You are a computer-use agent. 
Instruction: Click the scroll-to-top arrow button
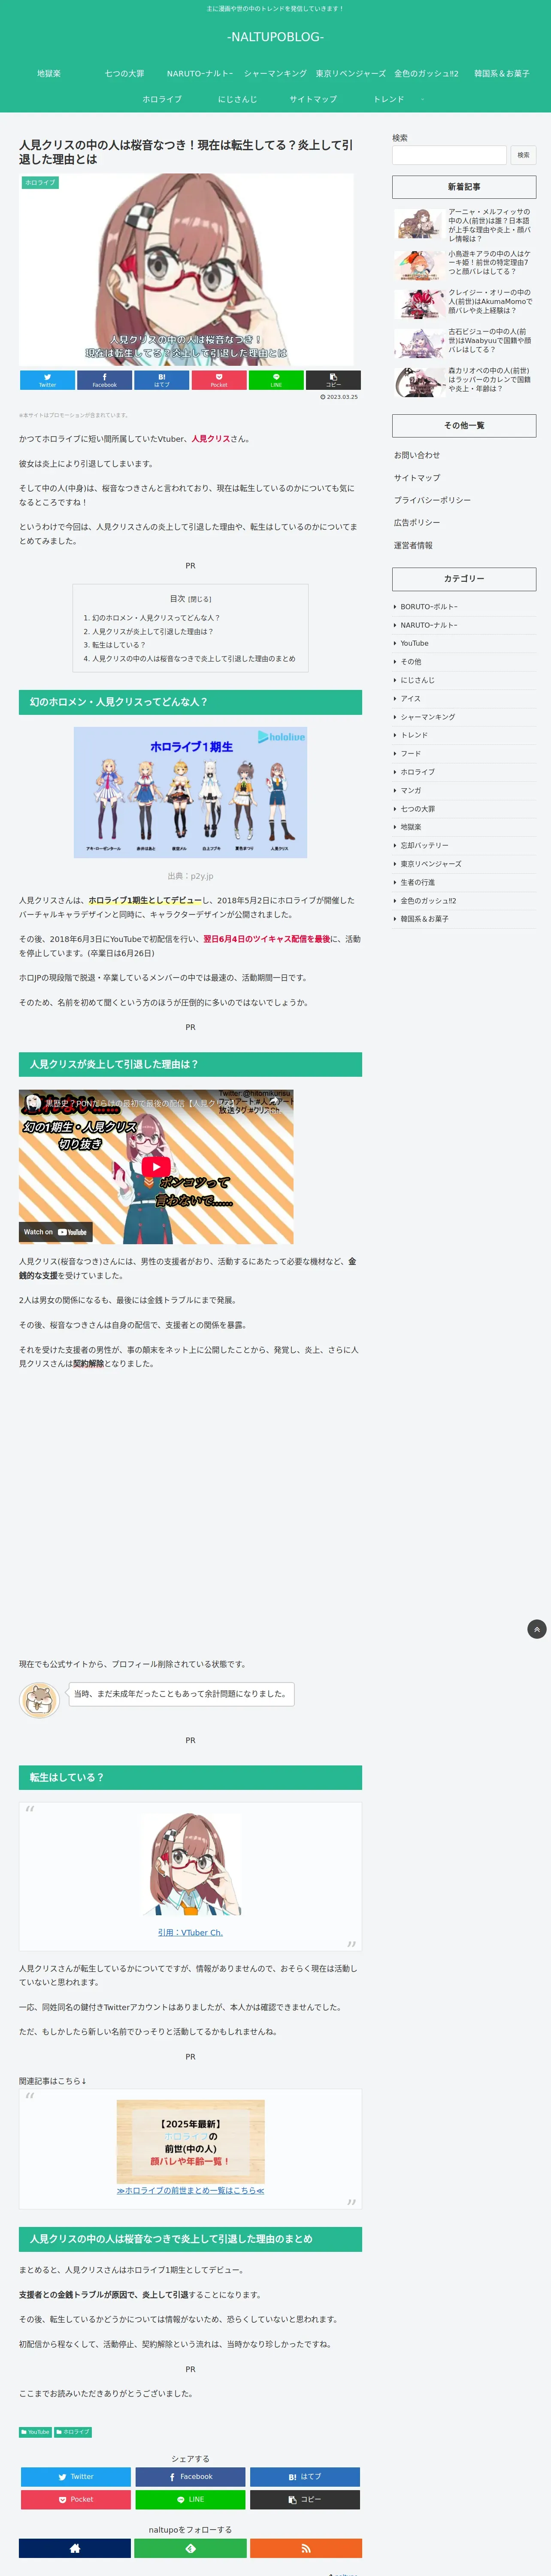pos(537,1629)
